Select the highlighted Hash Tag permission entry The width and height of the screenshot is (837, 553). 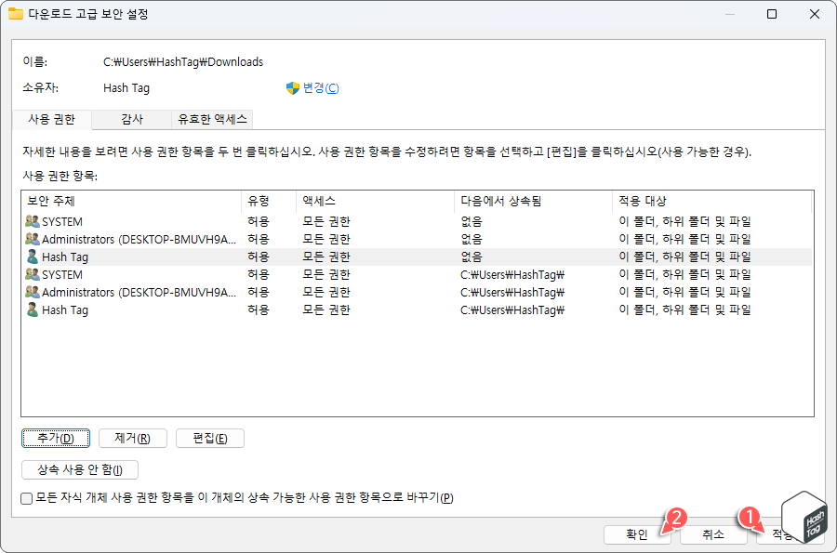point(139,257)
